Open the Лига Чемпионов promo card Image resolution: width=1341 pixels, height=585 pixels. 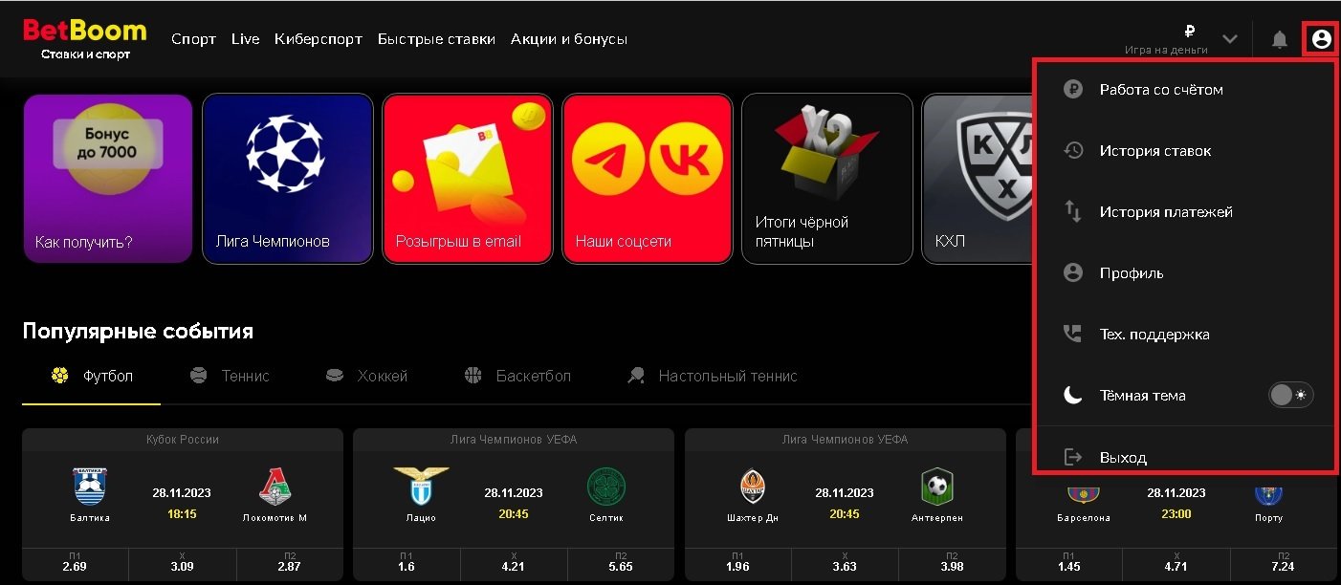click(x=288, y=179)
